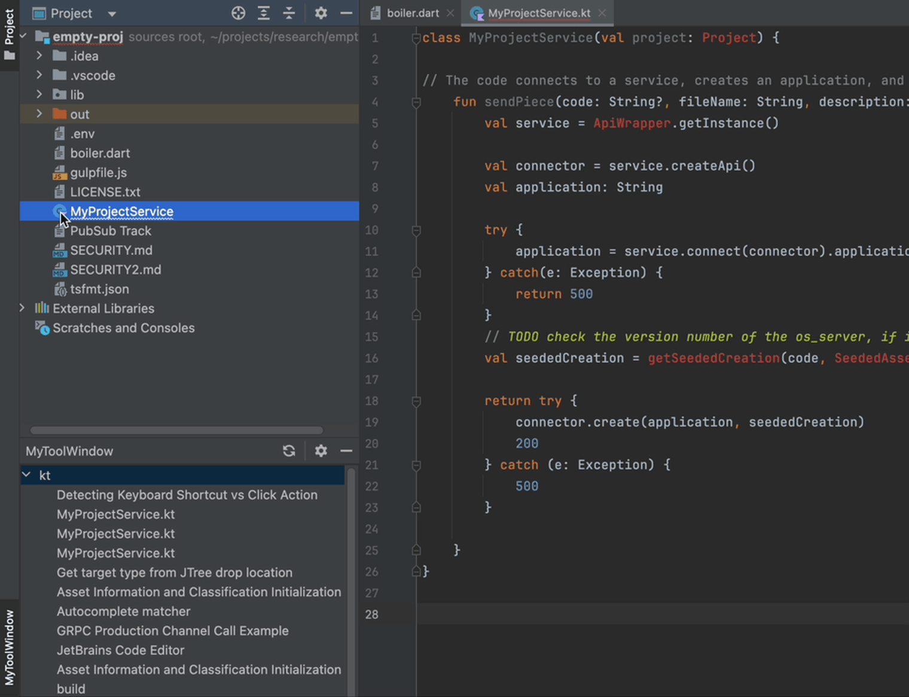Switch to the boiler.dart tab

413,13
